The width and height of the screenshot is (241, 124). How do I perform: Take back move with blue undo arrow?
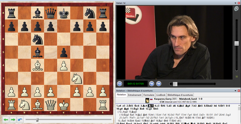coord(20,120)
